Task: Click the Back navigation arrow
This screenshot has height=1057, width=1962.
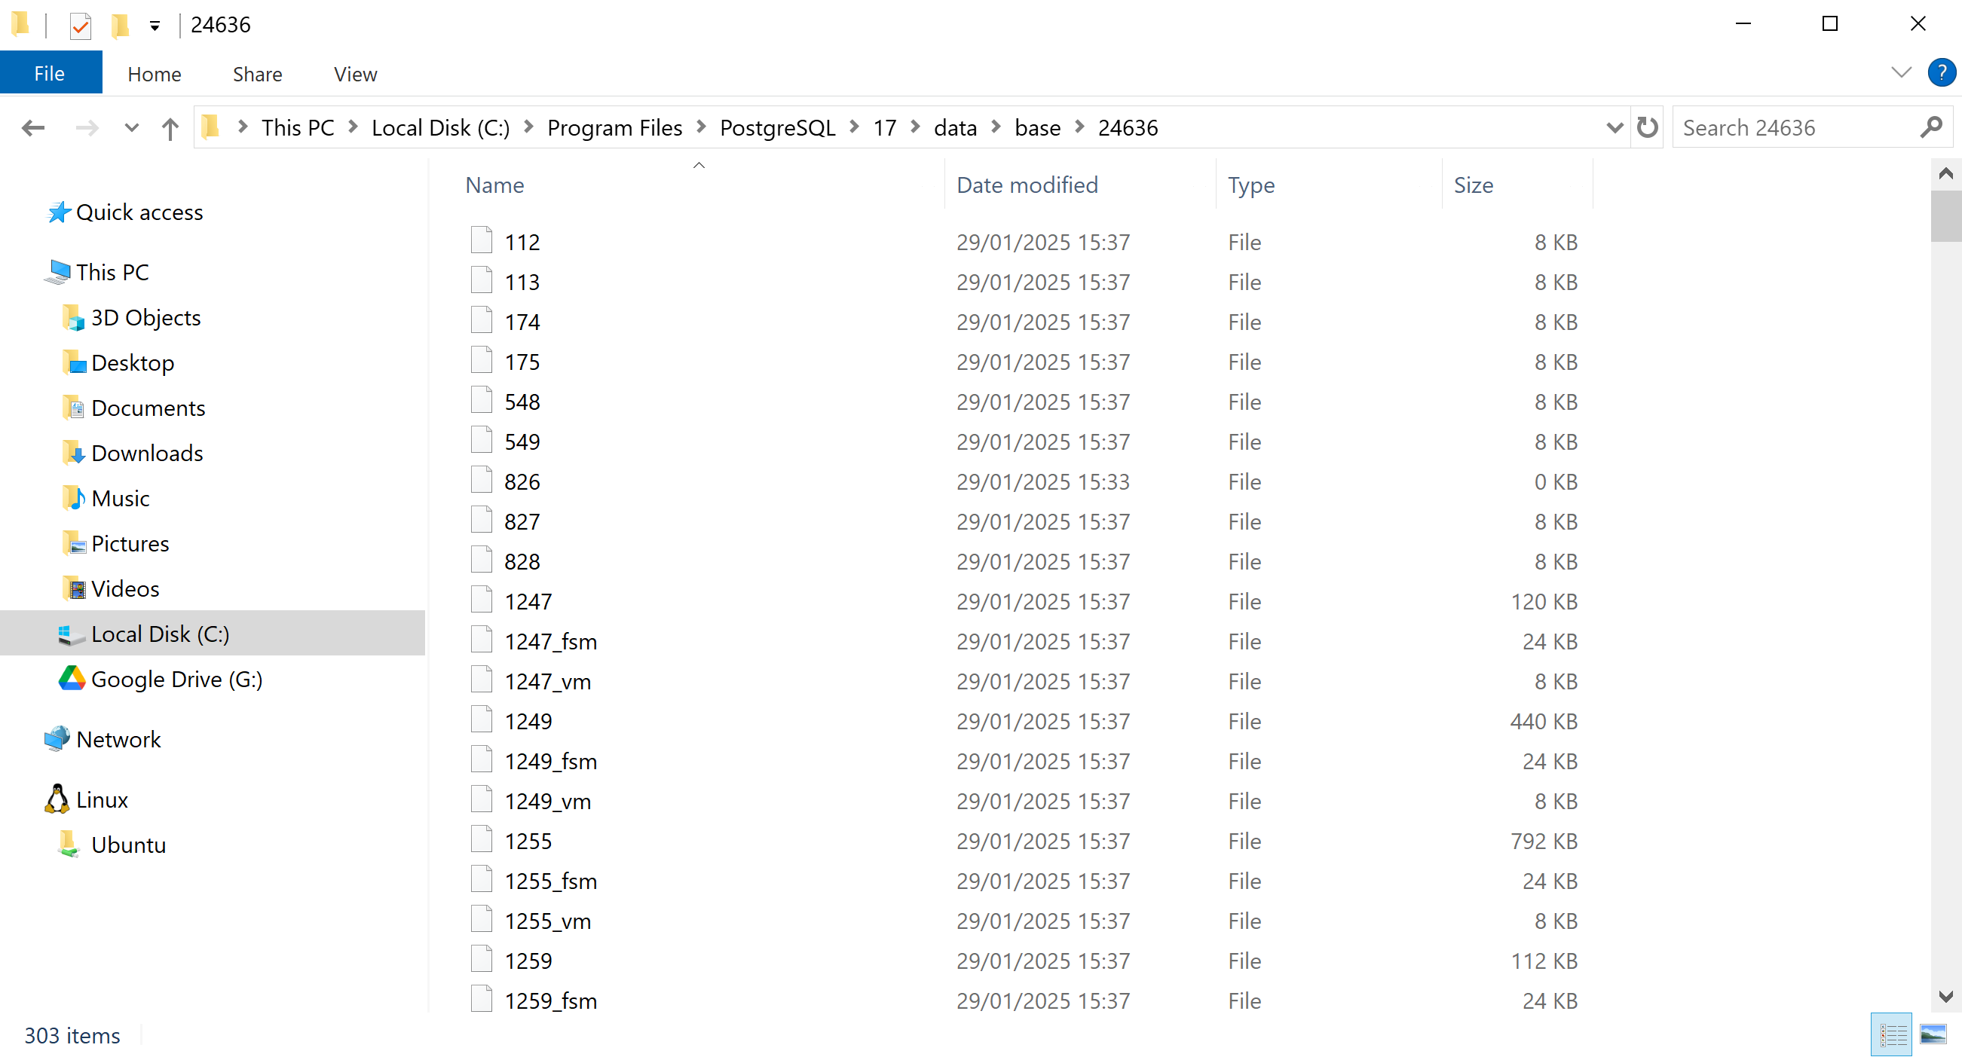Action: click(x=32, y=128)
